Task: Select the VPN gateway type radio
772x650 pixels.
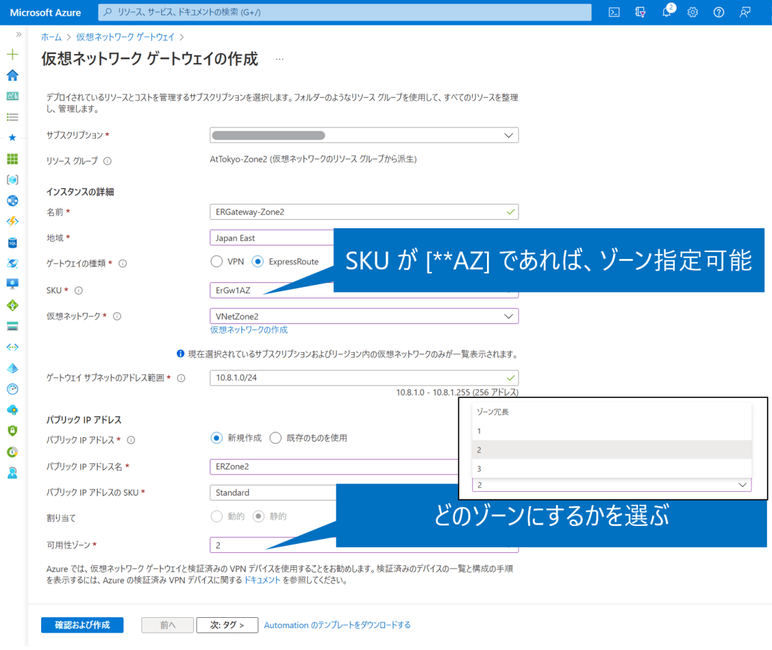Action: point(217,262)
